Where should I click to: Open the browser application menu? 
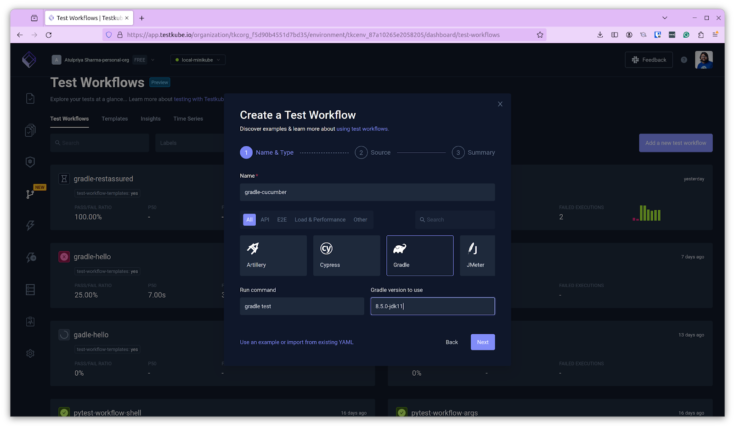(x=715, y=35)
